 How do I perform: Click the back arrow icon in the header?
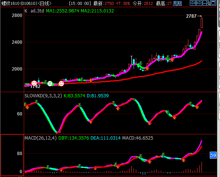tap(193, 3)
